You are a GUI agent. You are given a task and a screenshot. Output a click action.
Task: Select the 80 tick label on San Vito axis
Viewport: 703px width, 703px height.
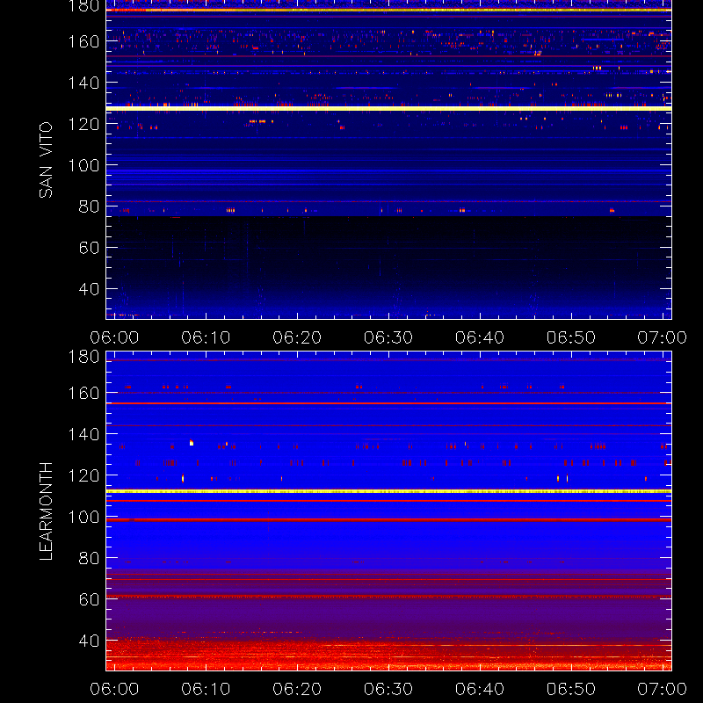pyautogui.click(x=89, y=207)
